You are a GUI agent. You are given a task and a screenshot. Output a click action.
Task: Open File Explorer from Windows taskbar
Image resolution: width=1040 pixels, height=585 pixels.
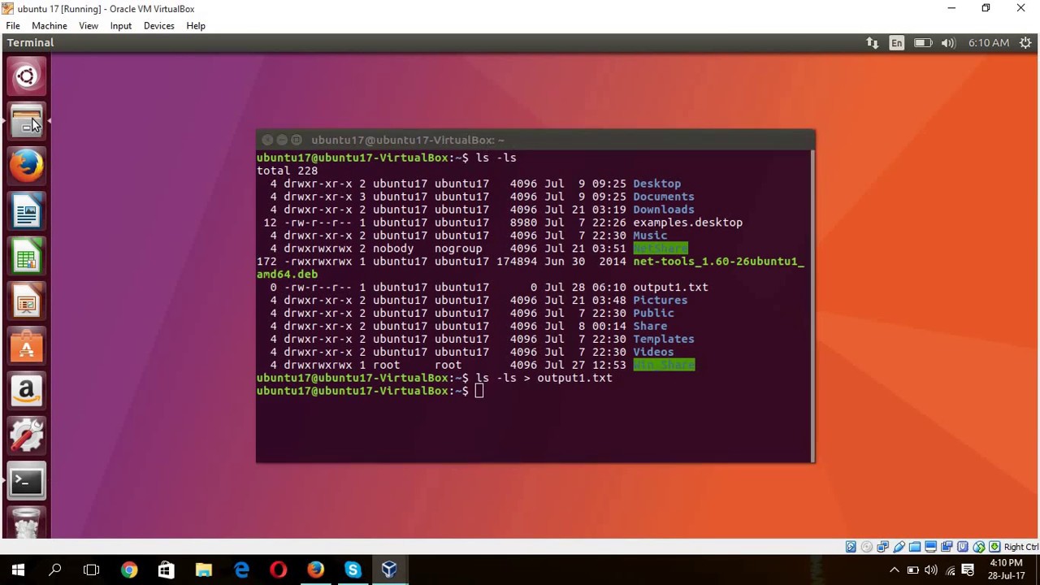coord(203,570)
